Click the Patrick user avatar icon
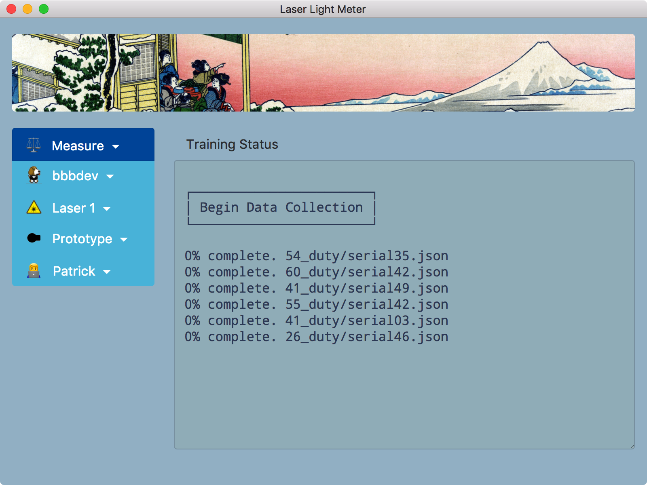 click(34, 270)
